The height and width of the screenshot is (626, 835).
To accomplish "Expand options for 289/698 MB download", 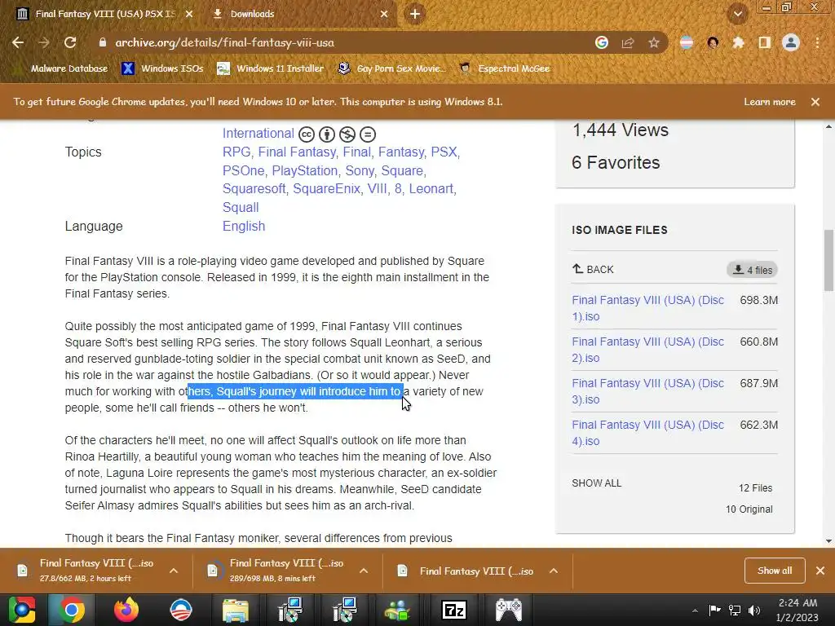I will (x=364, y=571).
